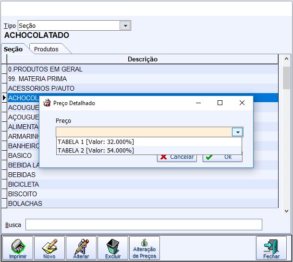Click the Novo notepad icon button
The image size is (293, 262).
coord(49,248)
